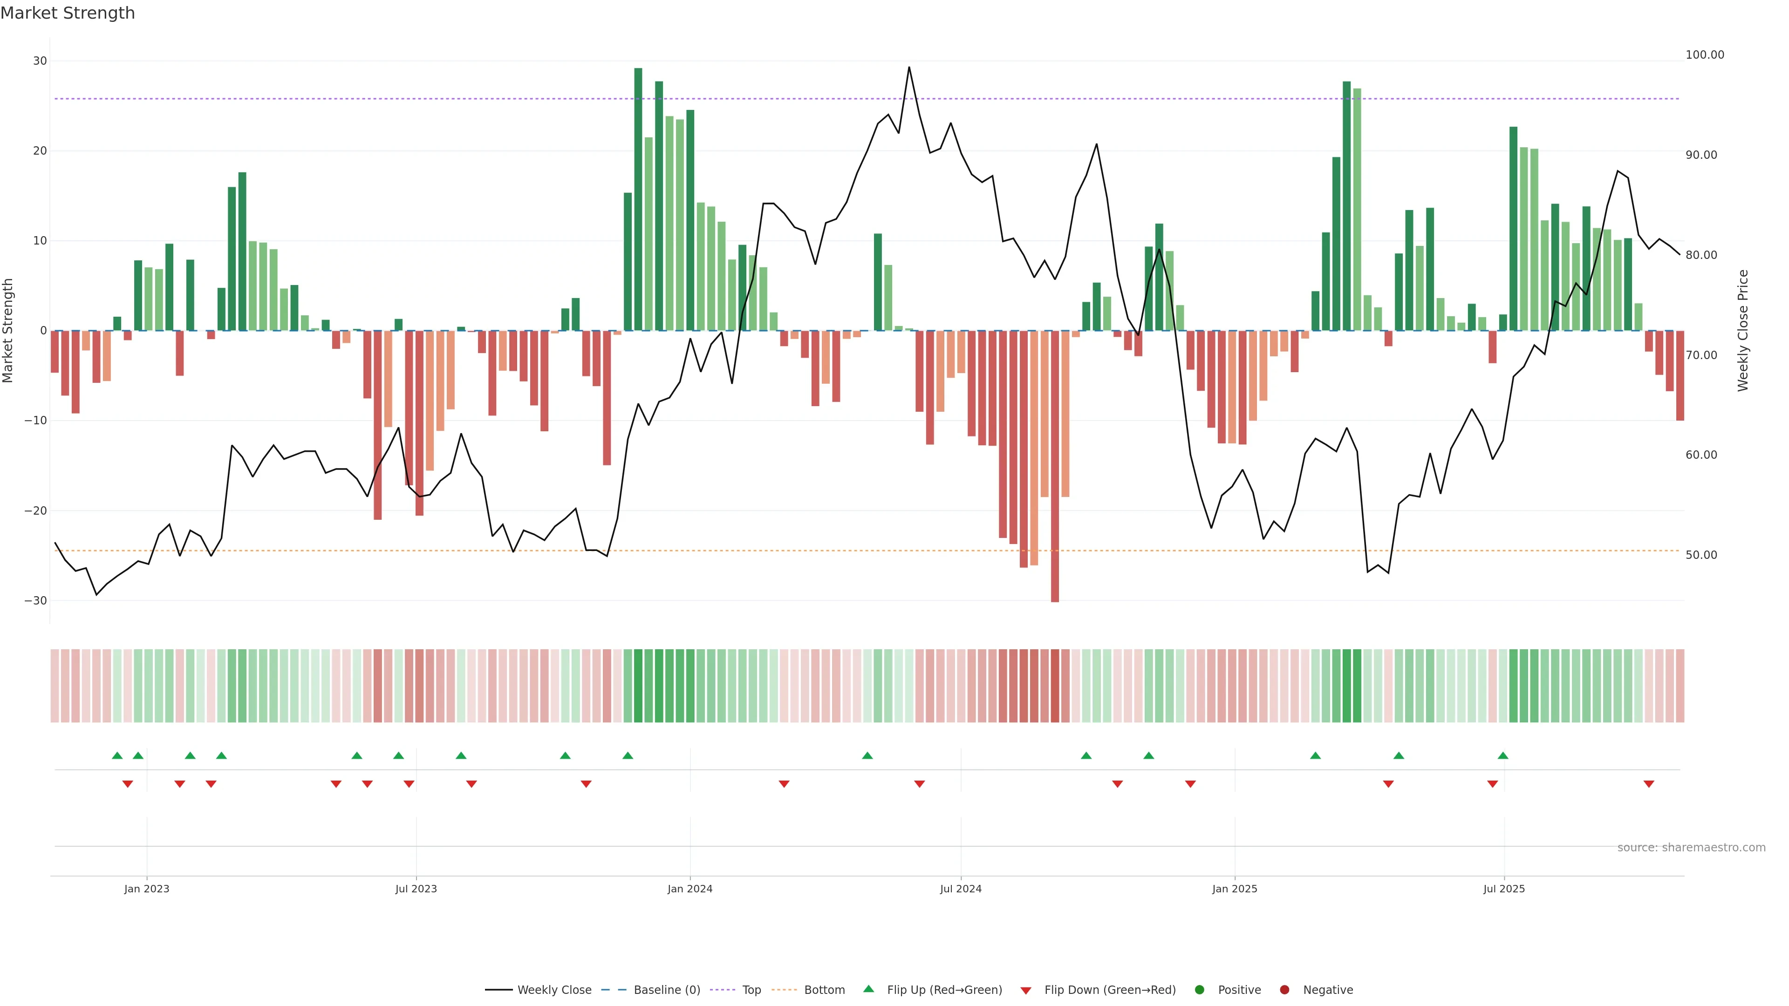
Task: Click the flip-up marker nearest December 2023
Action: click(628, 755)
